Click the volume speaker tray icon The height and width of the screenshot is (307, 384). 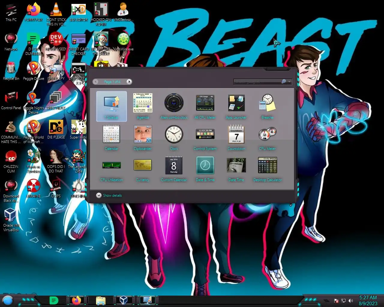(x=351, y=301)
